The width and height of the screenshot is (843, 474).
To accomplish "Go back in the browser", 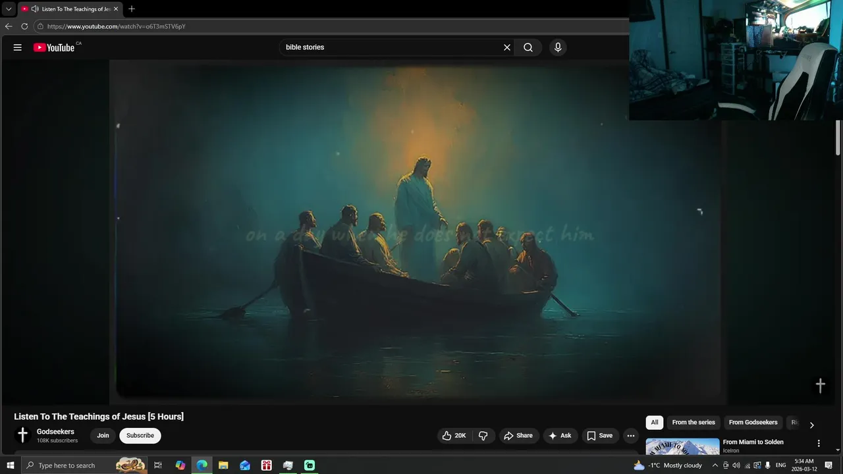I will [9, 26].
